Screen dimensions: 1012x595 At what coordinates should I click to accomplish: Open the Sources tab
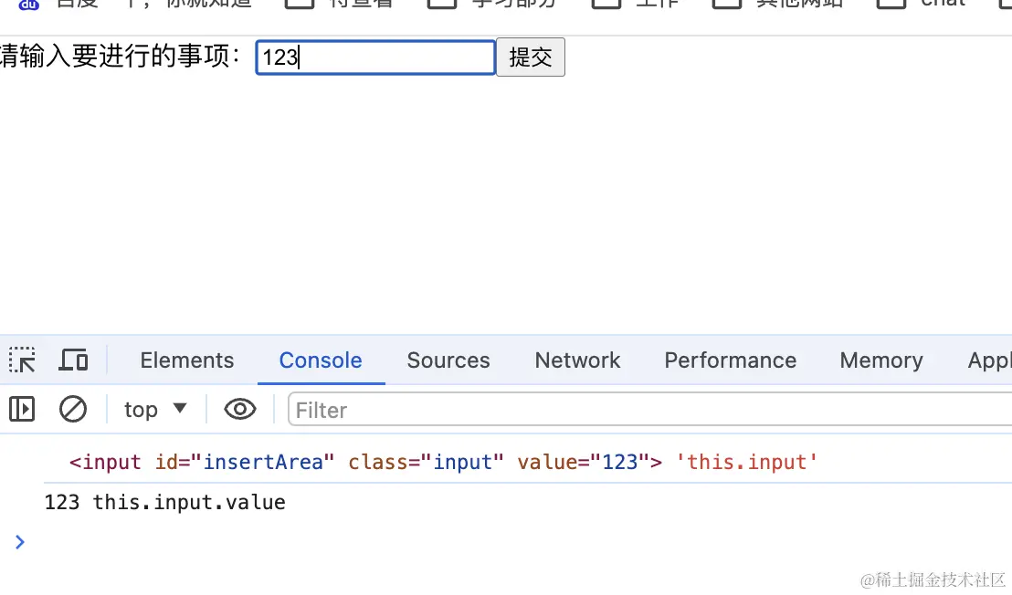click(448, 360)
